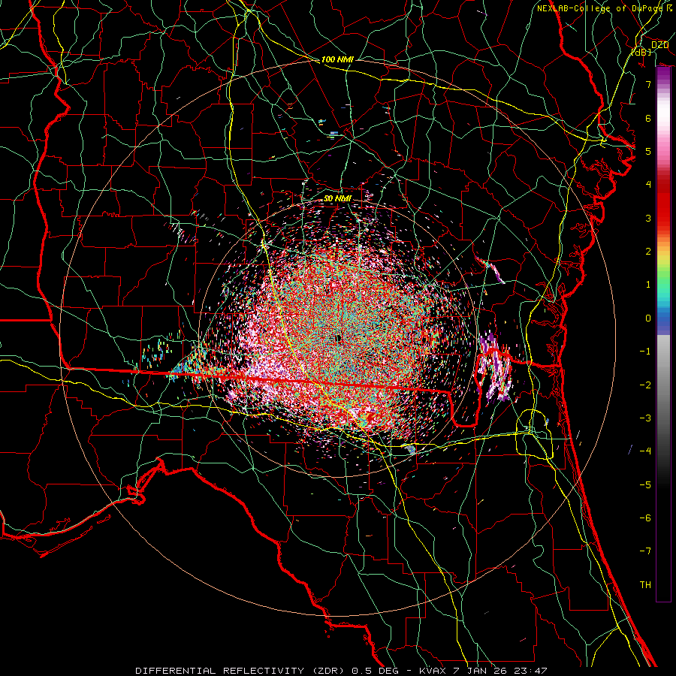The image size is (676, 676).
Task: Click the positive "1" scale value
Action: tap(648, 285)
